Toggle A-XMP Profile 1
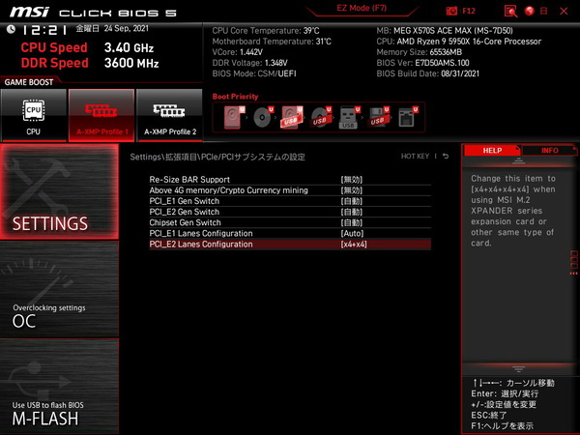Viewport: 580px width, 435px height. pyautogui.click(x=101, y=115)
